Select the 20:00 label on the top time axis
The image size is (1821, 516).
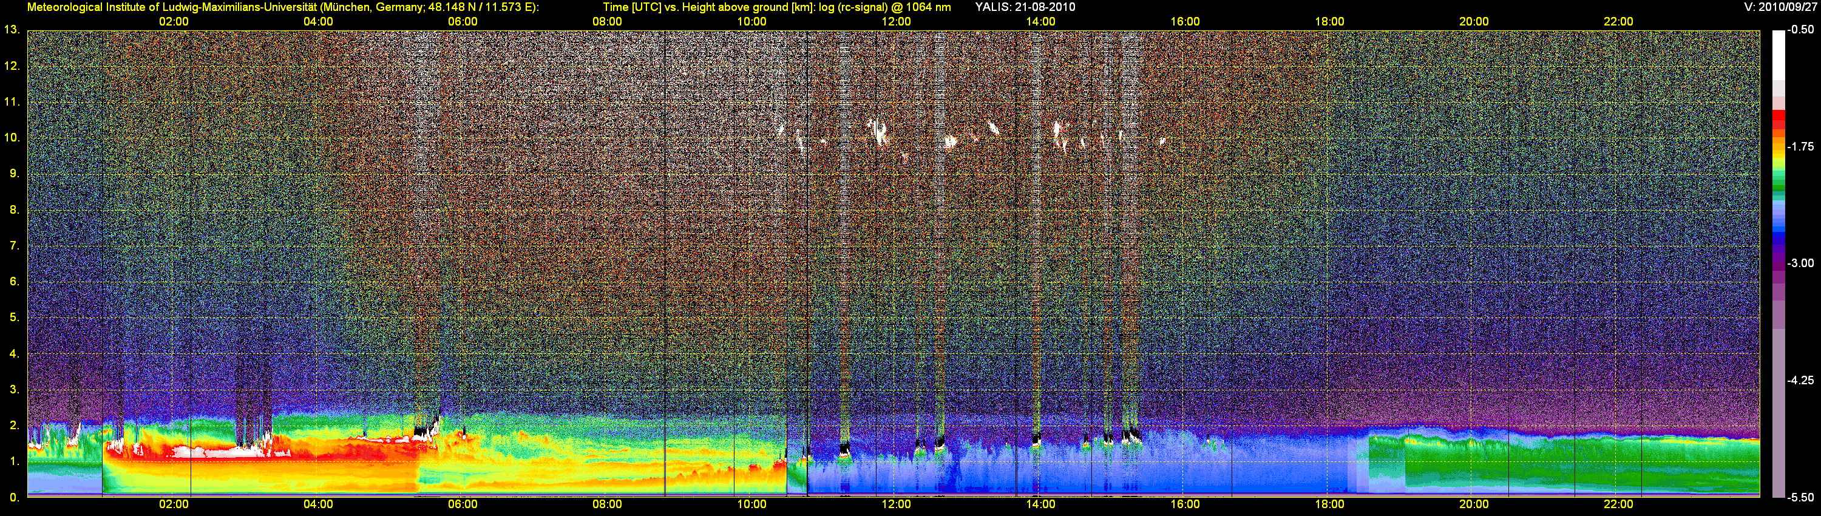[1474, 22]
